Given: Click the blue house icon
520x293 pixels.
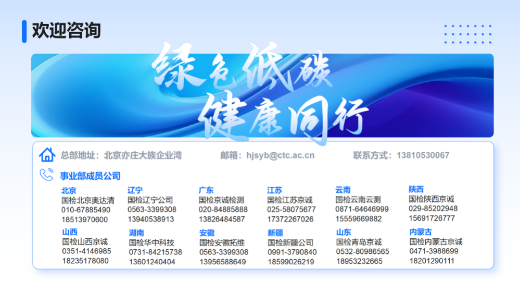Looking at the screenshot, I should coord(47,155).
